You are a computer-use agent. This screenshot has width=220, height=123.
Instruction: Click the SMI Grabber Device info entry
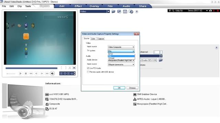click(x=147, y=94)
